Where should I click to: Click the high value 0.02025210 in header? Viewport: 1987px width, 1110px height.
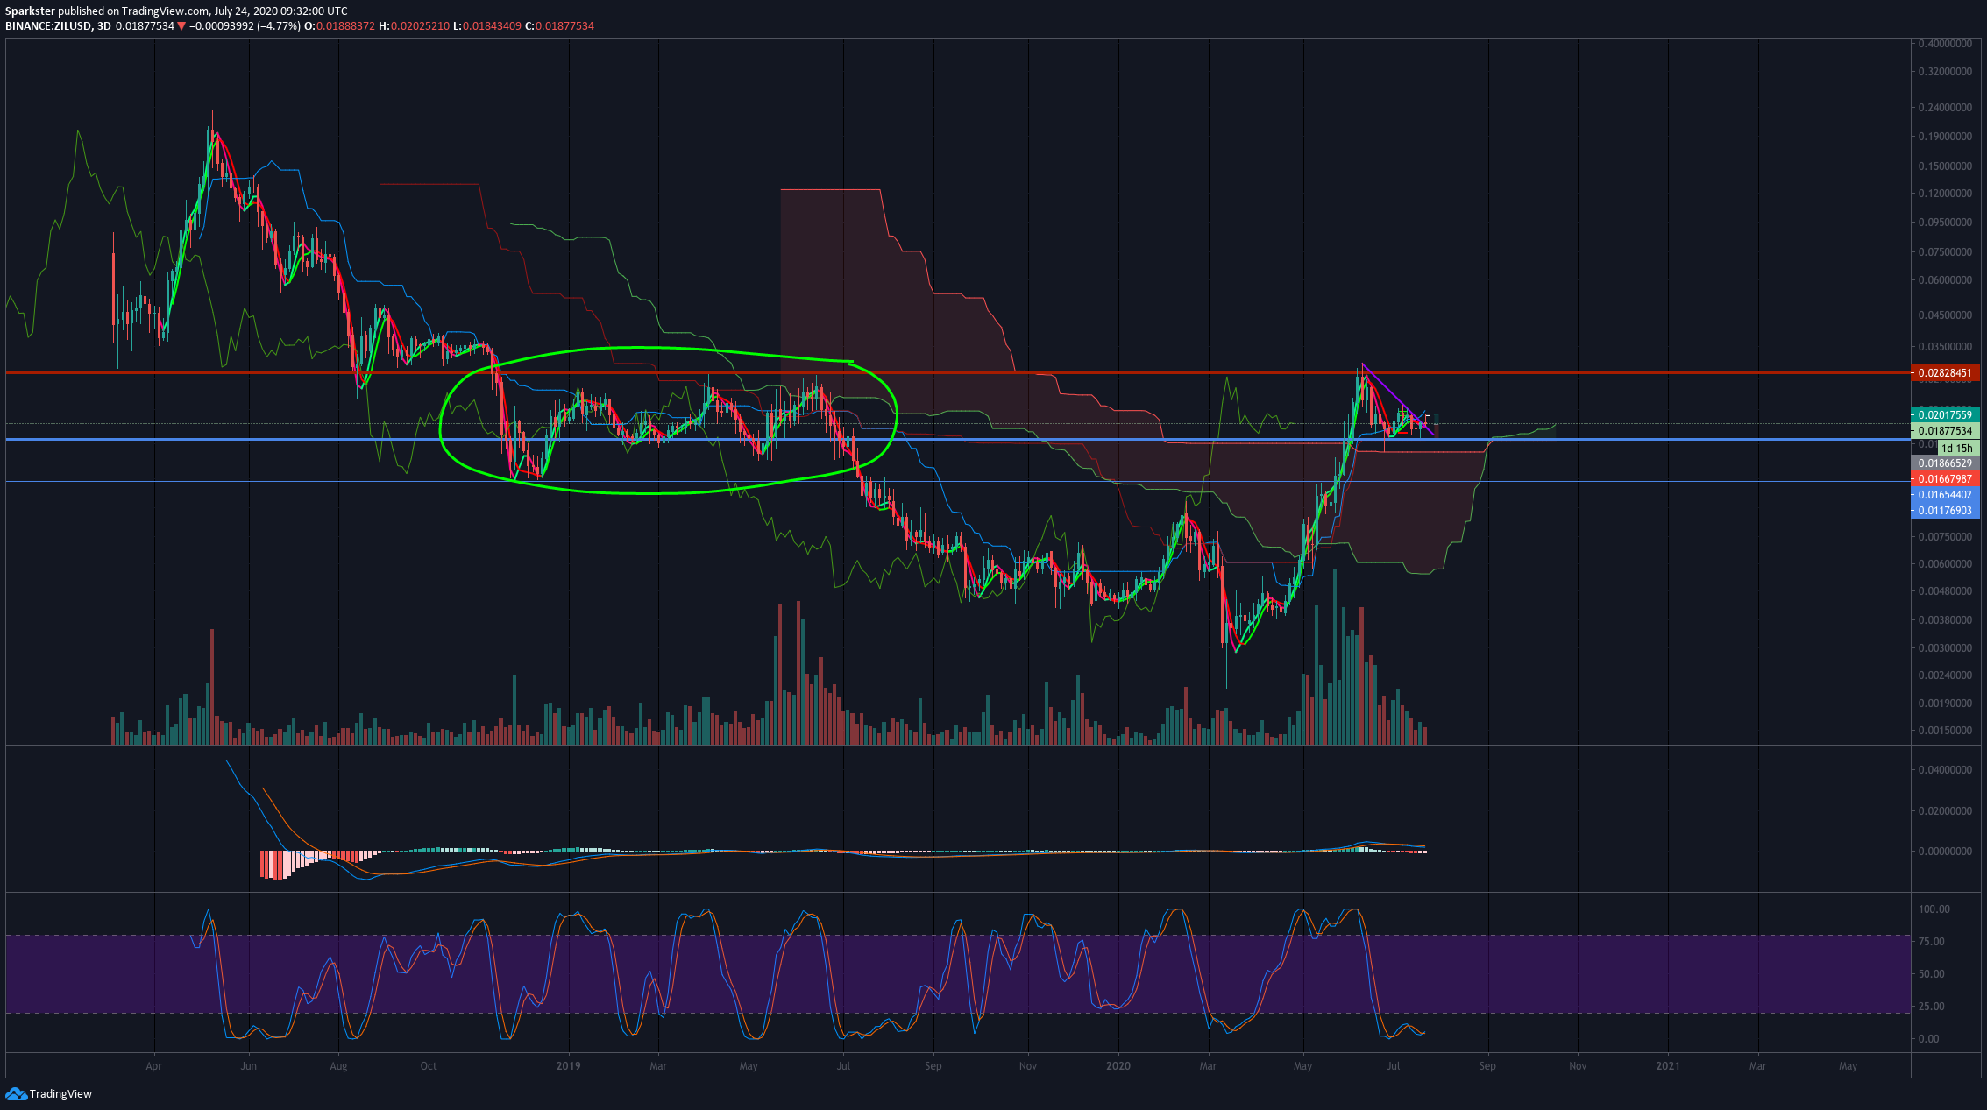[420, 26]
